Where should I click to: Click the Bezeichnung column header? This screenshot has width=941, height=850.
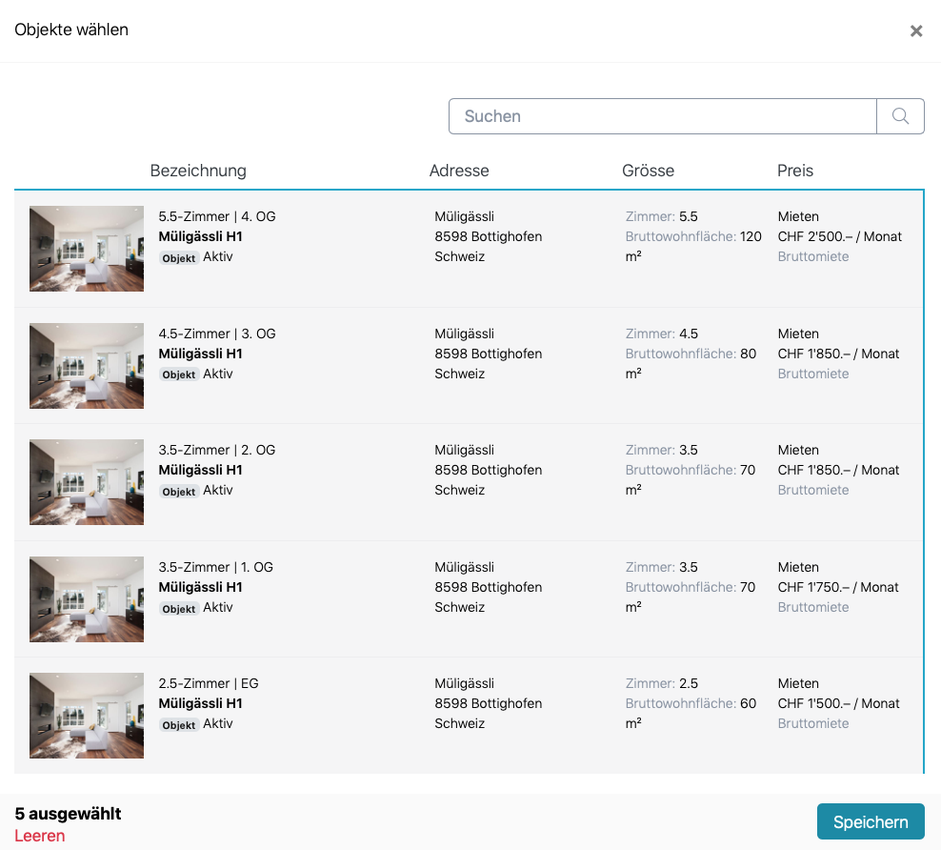click(x=198, y=171)
